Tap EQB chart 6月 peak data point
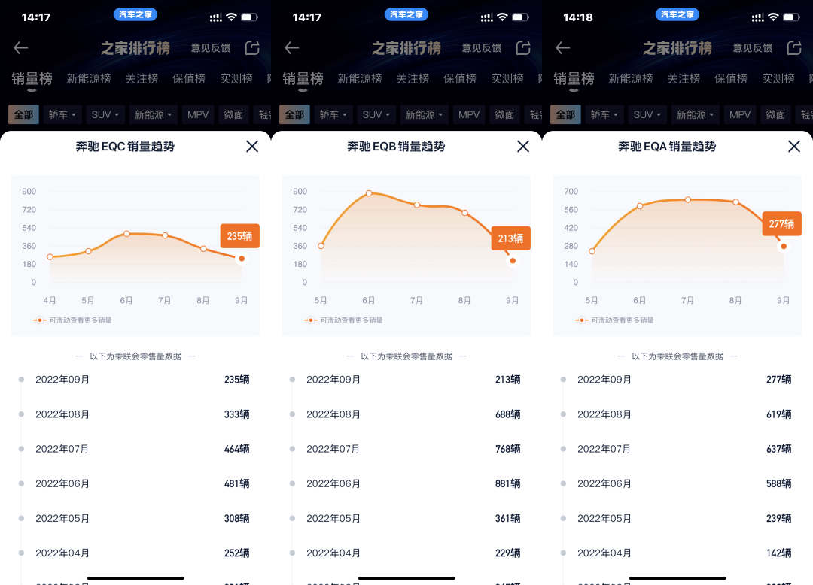Screen dimensions: 813x585 pyautogui.click(x=369, y=193)
